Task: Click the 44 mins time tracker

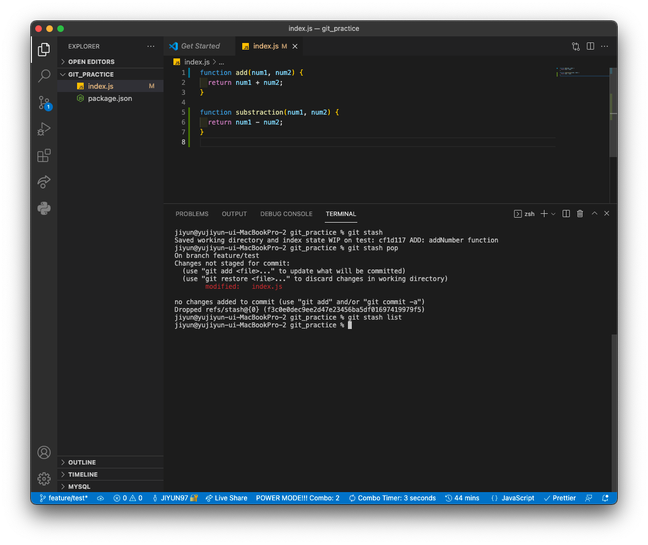Action: click(x=462, y=498)
